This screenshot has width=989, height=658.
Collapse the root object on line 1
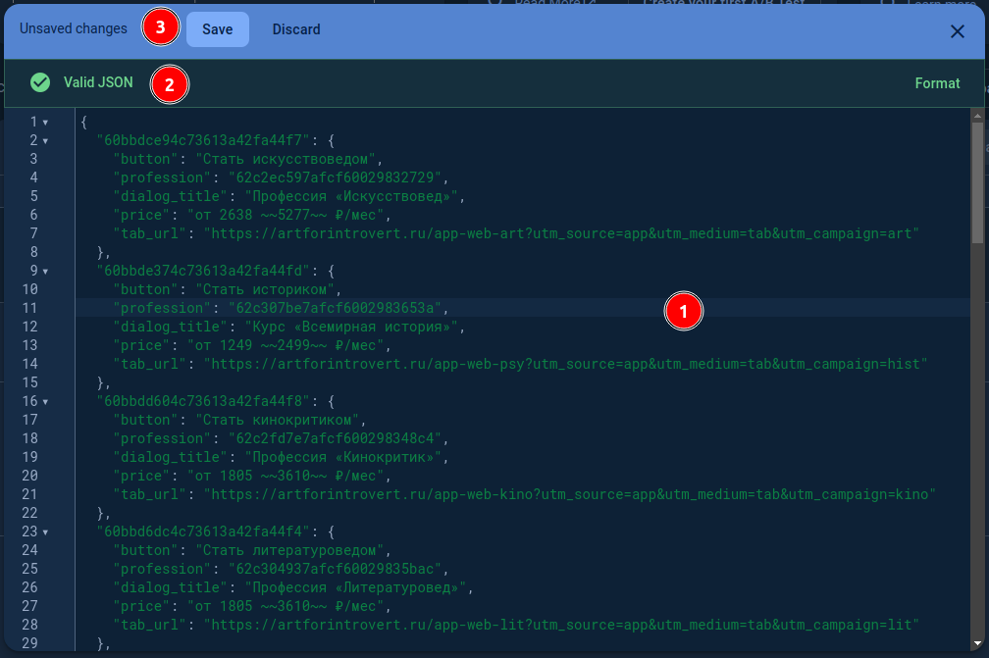[45, 123]
